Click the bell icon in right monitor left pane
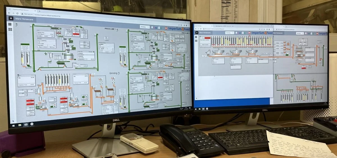The width and height of the screenshot is (337, 158). coord(236,33)
